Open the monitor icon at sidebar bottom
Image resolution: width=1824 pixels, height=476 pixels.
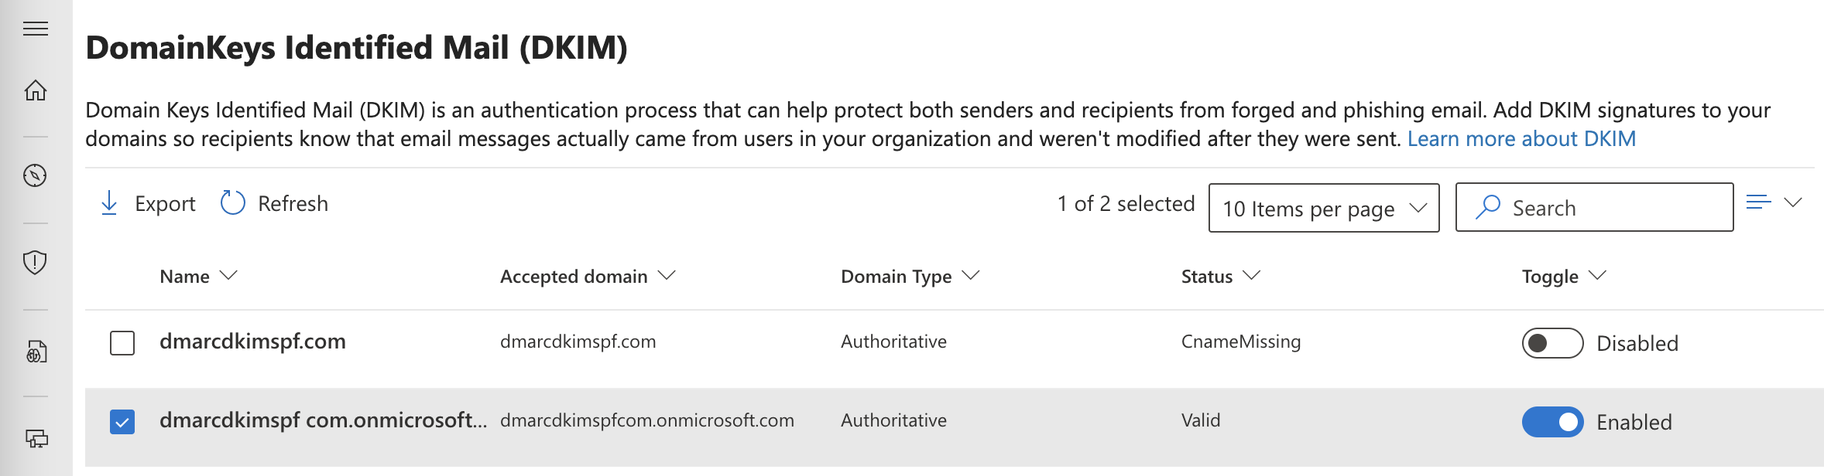point(36,439)
